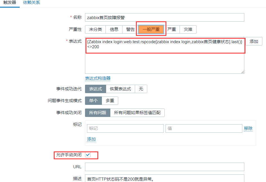Open the 表达式构造器 link
Image resolution: width=266 pixels, height=182 pixels.
[98, 78]
